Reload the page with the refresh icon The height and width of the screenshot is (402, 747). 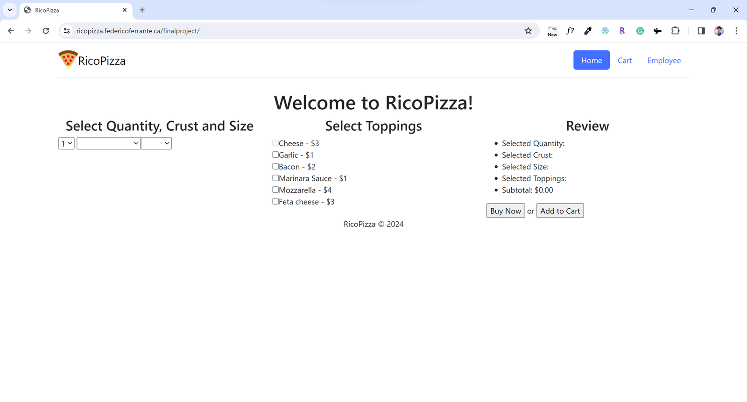pyautogui.click(x=46, y=31)
